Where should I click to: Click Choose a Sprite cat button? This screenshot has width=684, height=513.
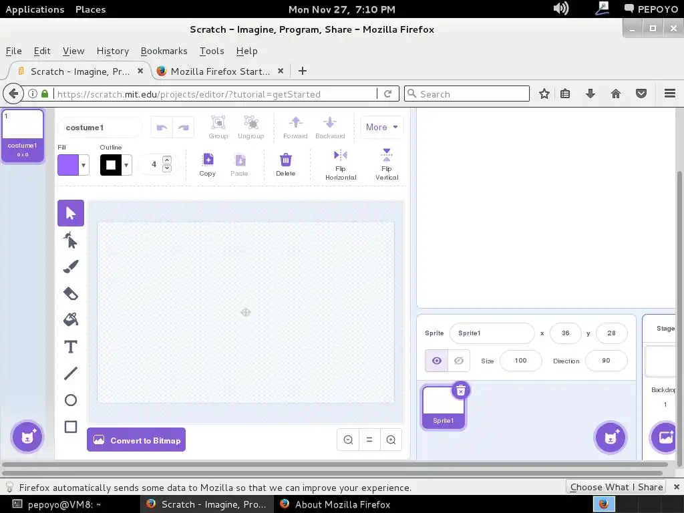pyautogui.click(x=611, y=437)
